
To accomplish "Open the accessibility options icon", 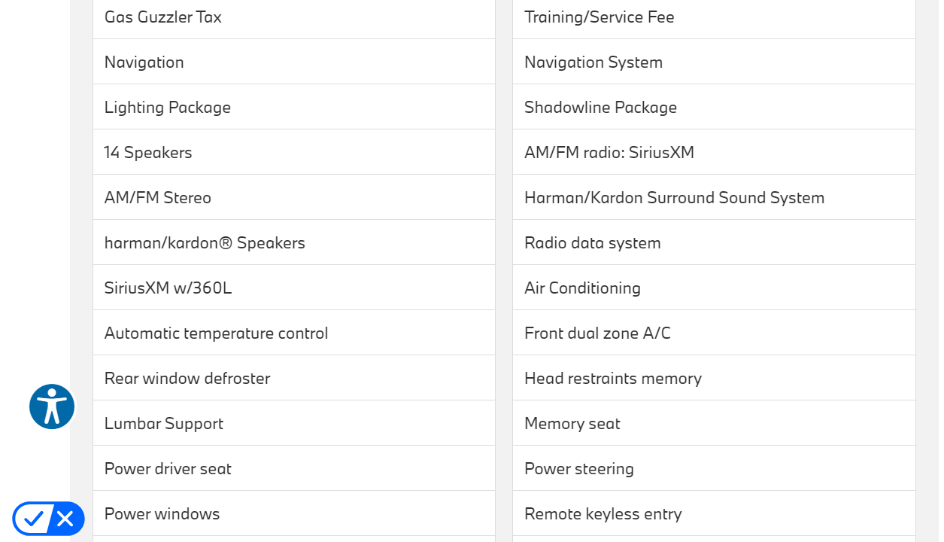I will click(52, 406).
